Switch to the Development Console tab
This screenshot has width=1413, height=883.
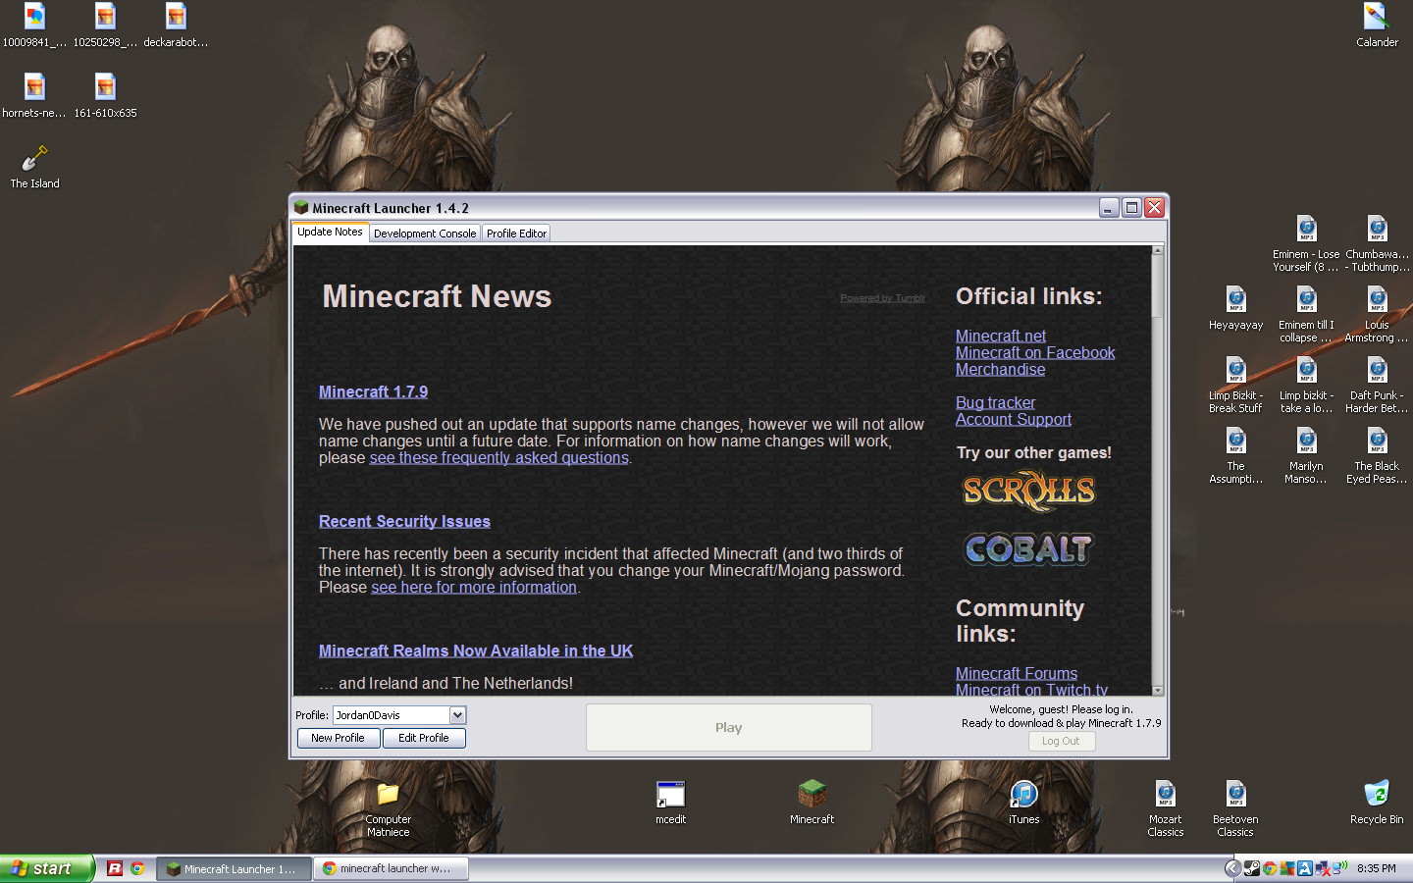point(425,234)
